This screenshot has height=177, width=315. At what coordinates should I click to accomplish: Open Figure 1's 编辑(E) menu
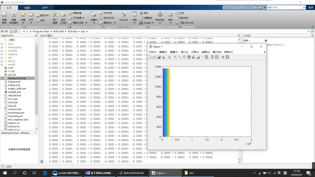163,52
